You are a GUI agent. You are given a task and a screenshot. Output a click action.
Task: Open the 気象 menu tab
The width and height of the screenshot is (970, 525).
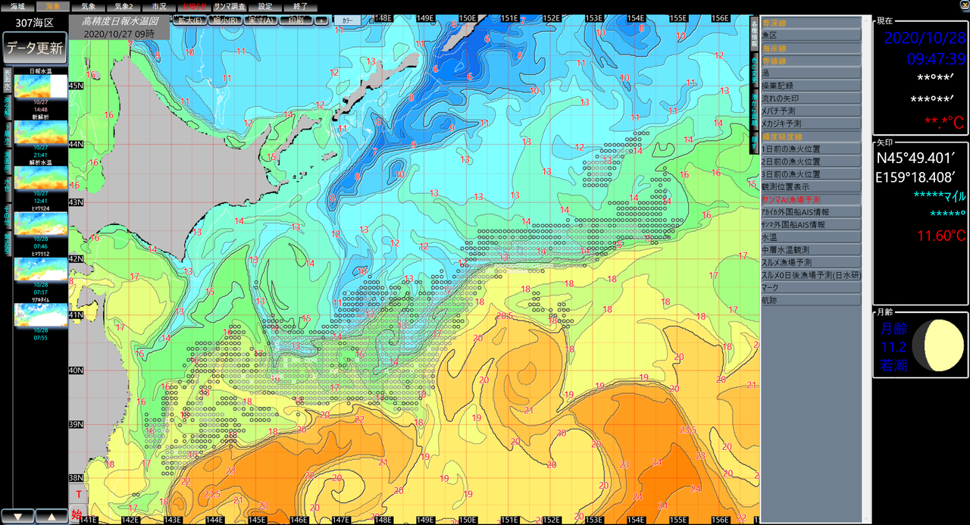(x=88, y=6)
